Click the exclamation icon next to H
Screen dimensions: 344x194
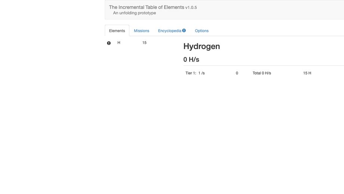109,43
